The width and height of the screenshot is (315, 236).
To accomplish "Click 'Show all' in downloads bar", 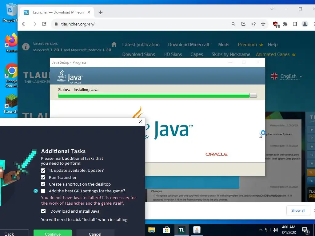I will 298,210.
